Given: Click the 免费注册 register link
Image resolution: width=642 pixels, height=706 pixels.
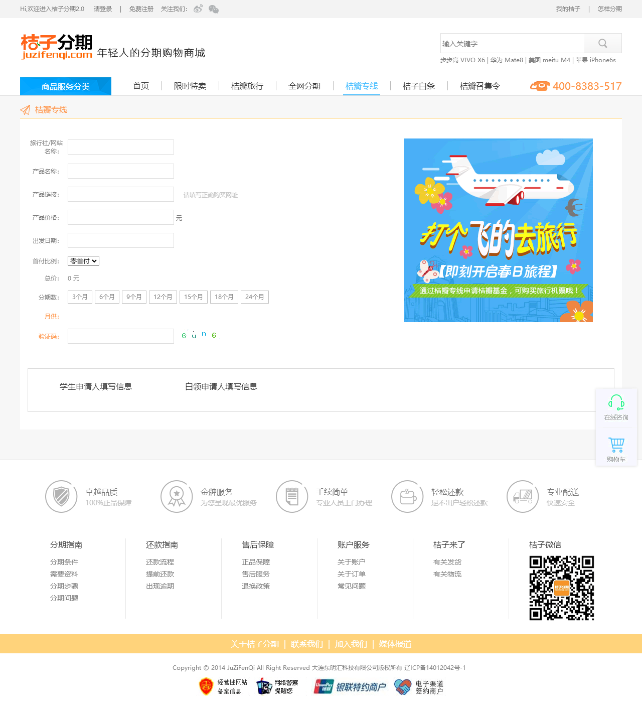Looking at the screenshot, I should pos(141,9).
